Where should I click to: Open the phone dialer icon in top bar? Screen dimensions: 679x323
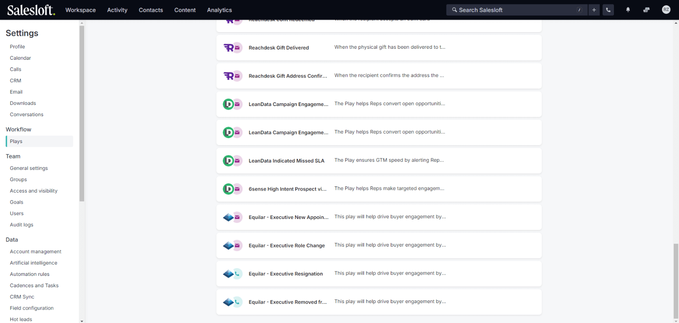(x=608, y=10)
